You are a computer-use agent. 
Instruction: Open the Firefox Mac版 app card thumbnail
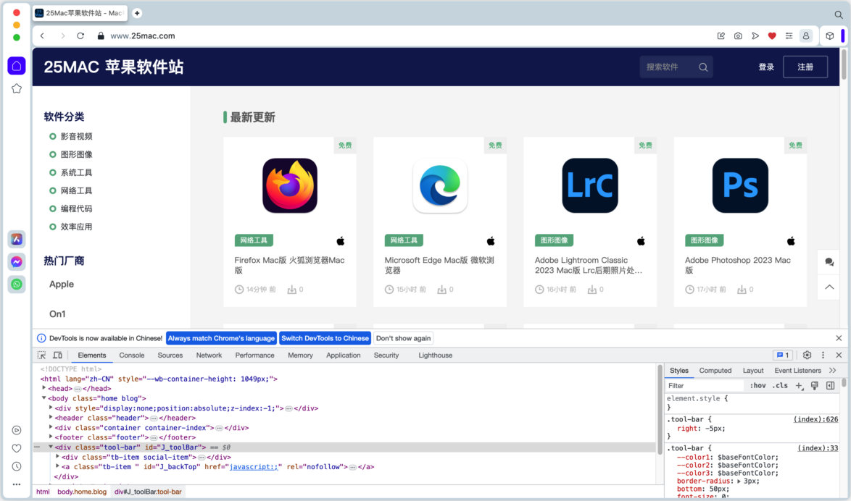coord(290,185)
